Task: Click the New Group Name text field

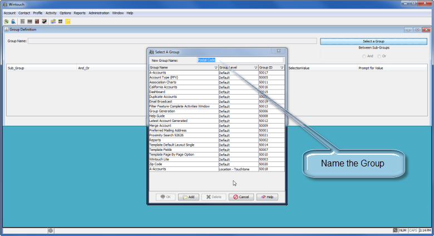Action: [x=240, y=60]
